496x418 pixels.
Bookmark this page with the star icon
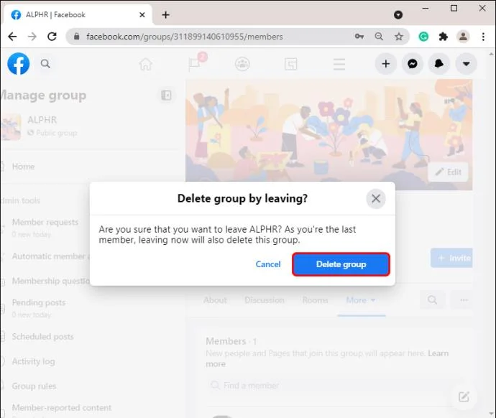[399, 37]
